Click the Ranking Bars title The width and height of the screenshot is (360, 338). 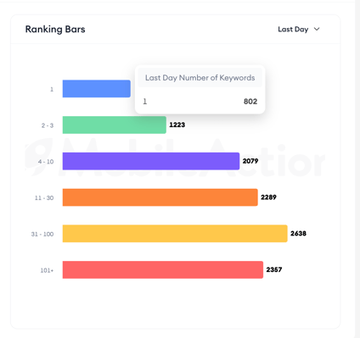tap(55, 30)
